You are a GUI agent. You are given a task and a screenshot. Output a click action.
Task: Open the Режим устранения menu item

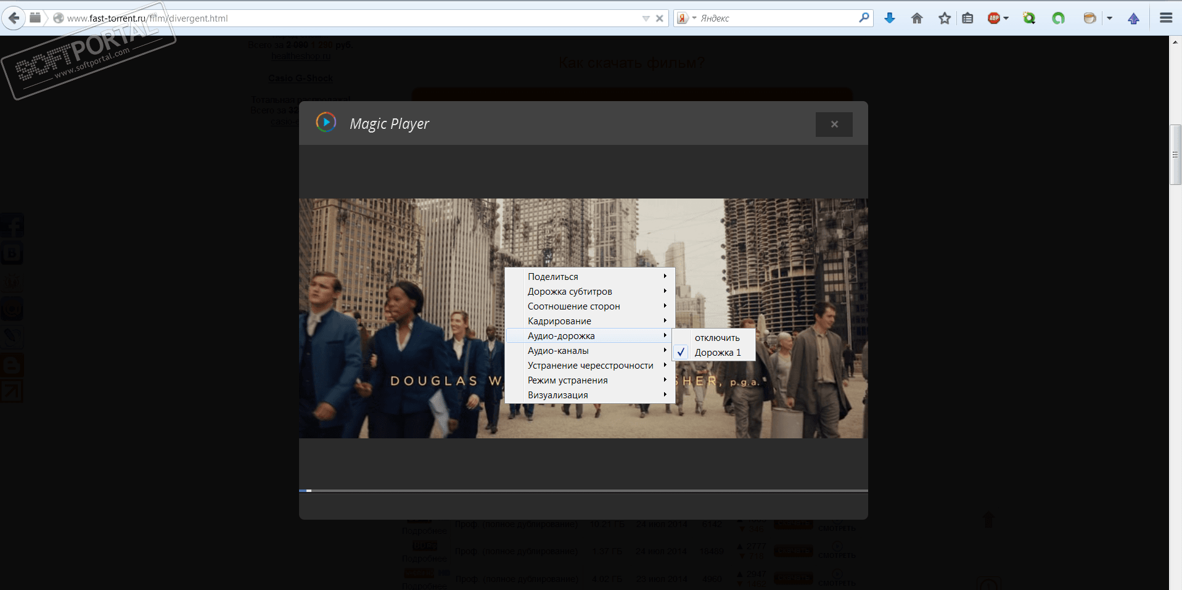[589, 380]
